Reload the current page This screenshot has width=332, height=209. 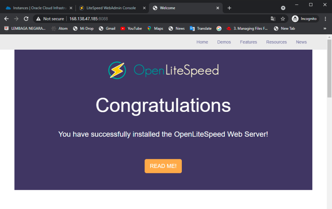(26, 19)
